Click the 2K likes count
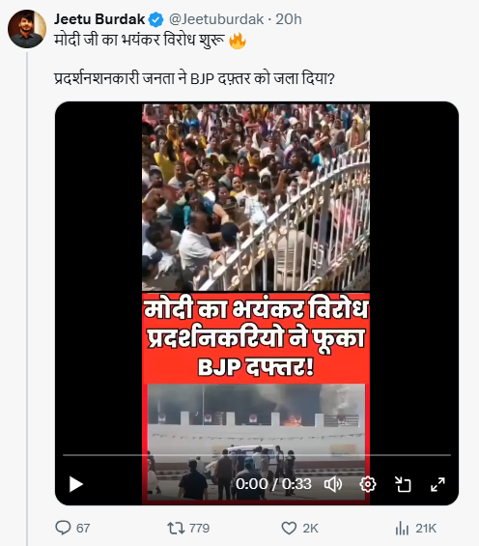 tap(310, 529)
